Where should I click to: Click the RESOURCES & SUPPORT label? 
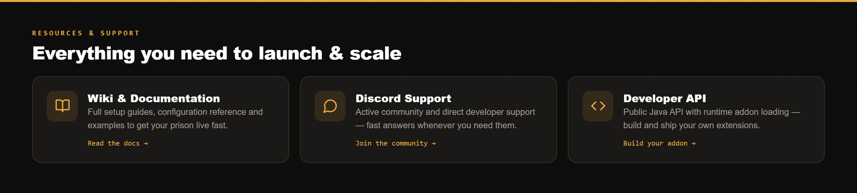click(x=86, y=33)
